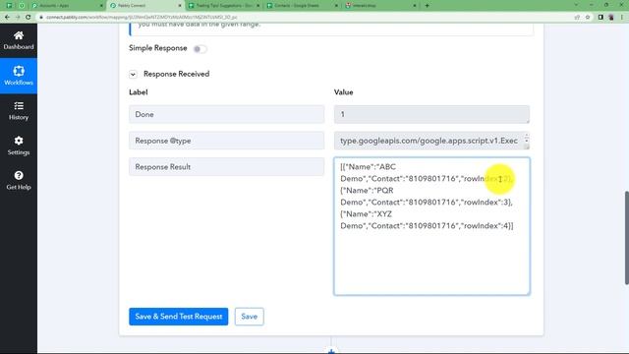Click the Save button

(249, 317)
